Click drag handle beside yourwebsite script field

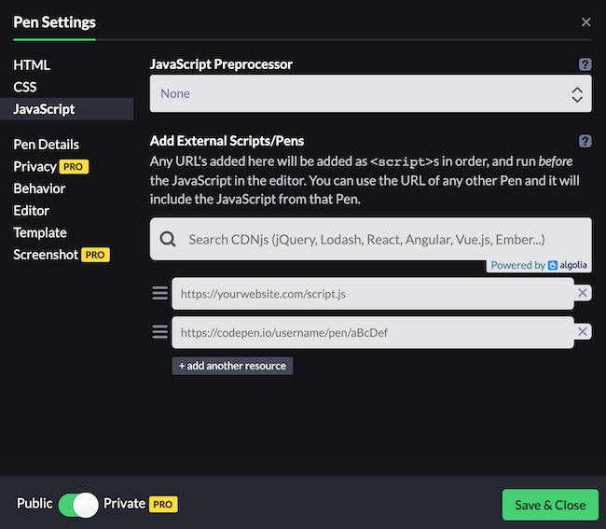click(x=160, y=293)
